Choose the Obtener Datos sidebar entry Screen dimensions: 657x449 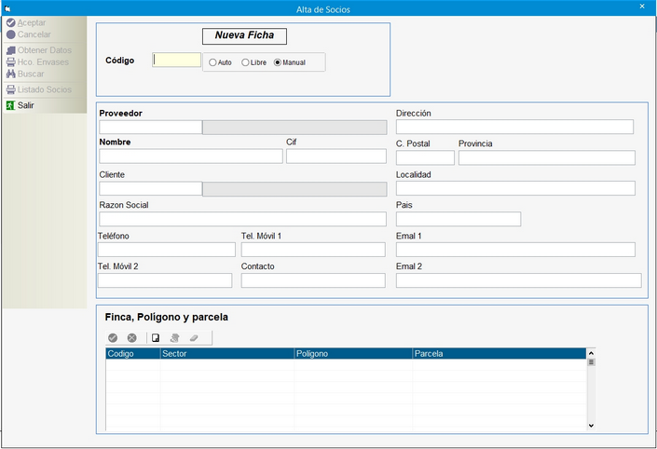point(45,50)
